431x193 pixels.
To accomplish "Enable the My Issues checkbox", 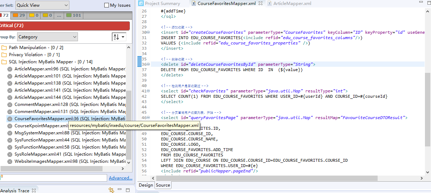I will tap(106, 5).
